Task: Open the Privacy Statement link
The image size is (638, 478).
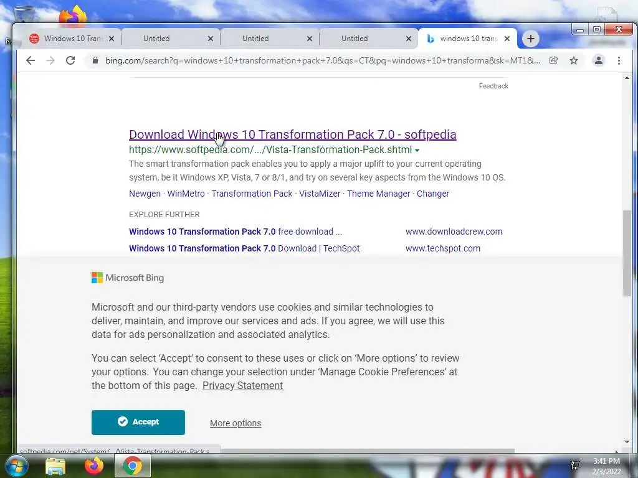Action: point(242,386)
